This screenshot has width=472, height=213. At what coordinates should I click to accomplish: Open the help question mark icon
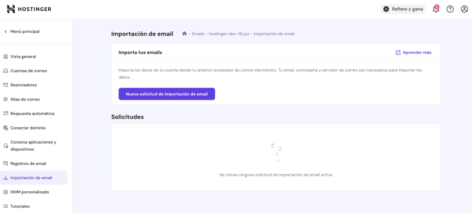[x=450, y=9]
